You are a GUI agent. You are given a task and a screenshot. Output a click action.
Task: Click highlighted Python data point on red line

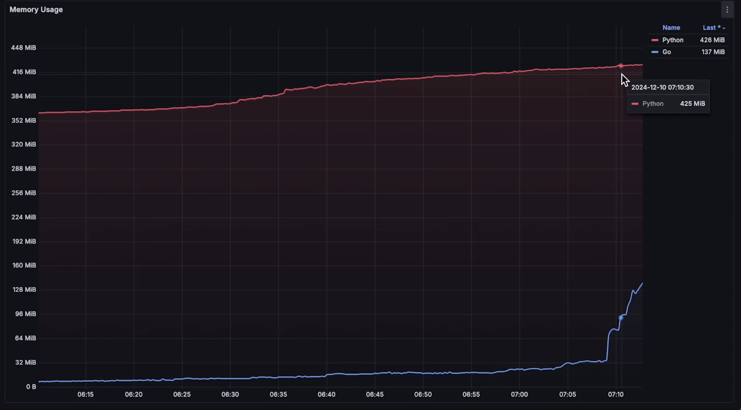tap(621, 66)
